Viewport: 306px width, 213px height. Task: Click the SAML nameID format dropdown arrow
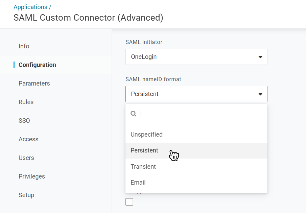(260, 94)
